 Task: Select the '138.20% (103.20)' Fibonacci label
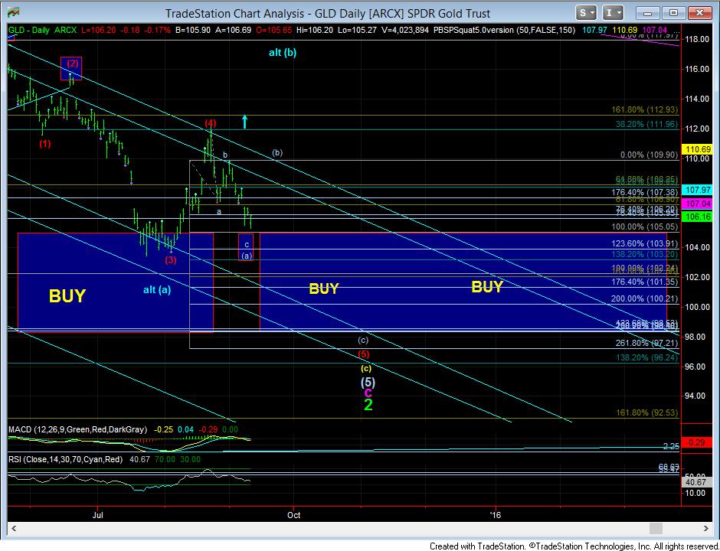coord(645,254)
